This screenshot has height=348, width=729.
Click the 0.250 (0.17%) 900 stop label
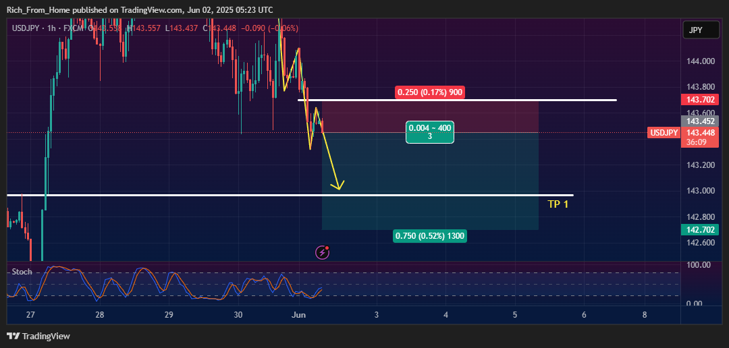430,92
